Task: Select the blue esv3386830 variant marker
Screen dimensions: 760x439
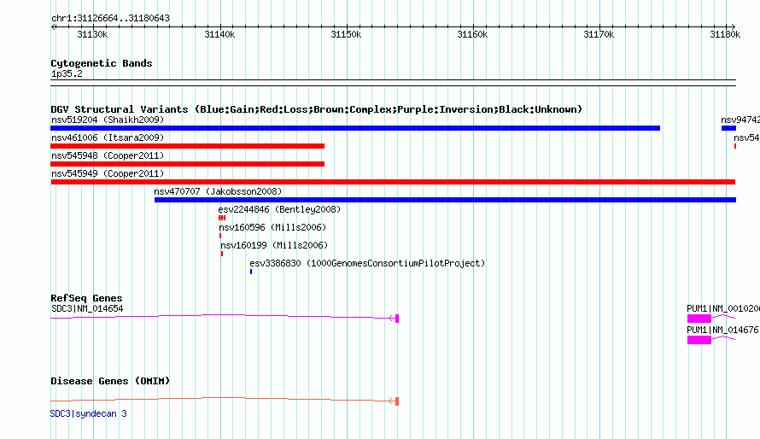Action: click(250, 272)
